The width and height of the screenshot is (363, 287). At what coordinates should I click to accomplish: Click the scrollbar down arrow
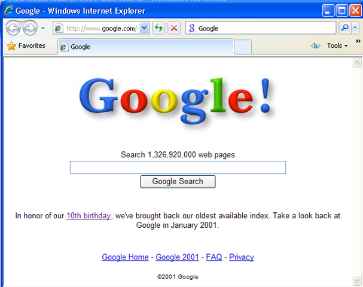(x=357, y=281)
